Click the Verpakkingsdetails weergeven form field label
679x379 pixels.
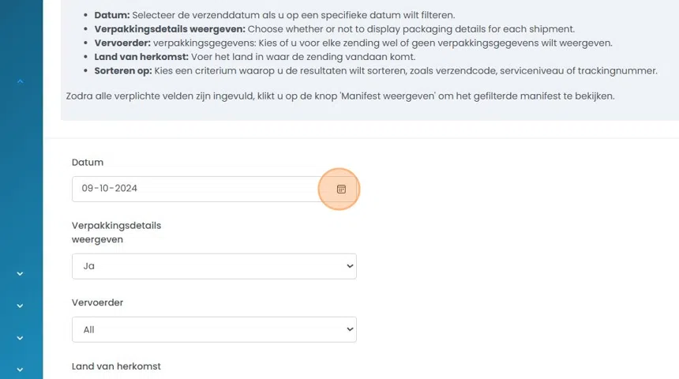(116, 232)
